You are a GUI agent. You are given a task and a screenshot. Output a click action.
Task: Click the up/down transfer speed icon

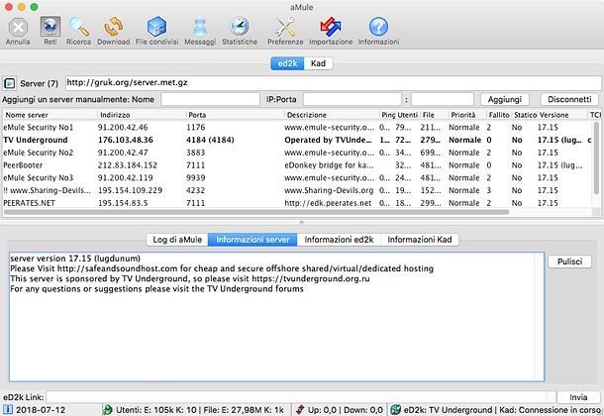coord(300,409)
